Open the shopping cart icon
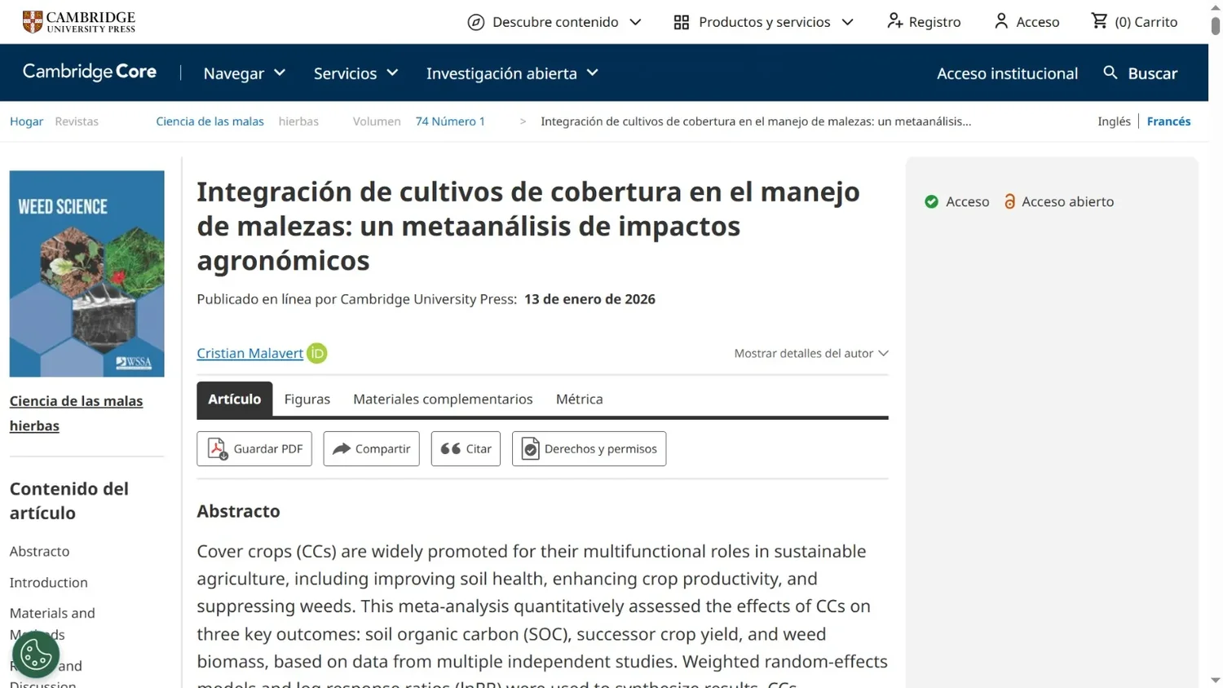The height and width of the screenshot is (688, 1223). point(1099,21)
